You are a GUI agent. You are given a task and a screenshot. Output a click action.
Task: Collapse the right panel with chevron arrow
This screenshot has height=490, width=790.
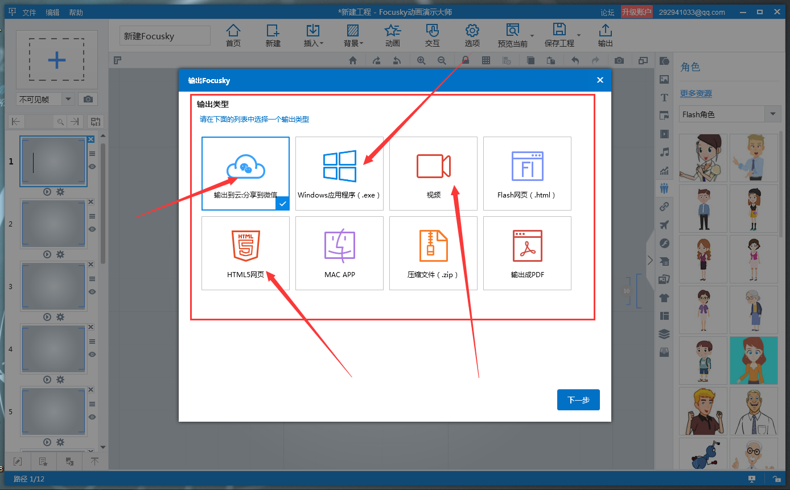[x=650, y=260]
